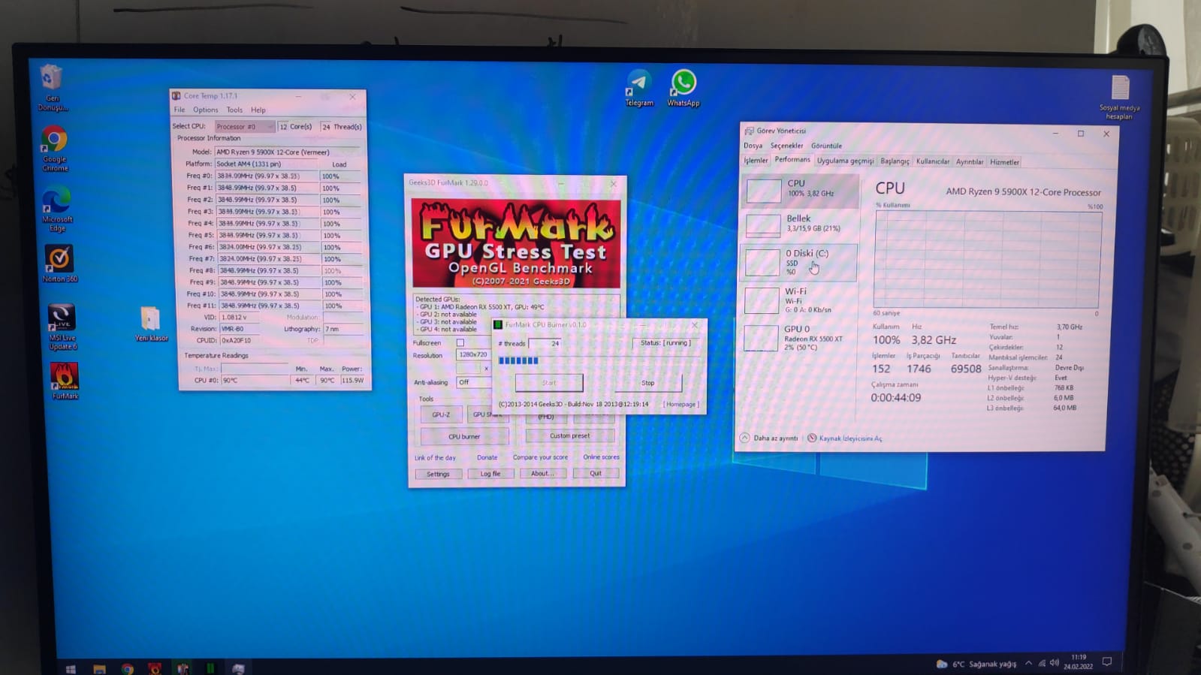Image resolution: width=1201 pixels, height=675 pixels.
Task: Click the volume icon in the system tray
Action: pos(1055,663)
